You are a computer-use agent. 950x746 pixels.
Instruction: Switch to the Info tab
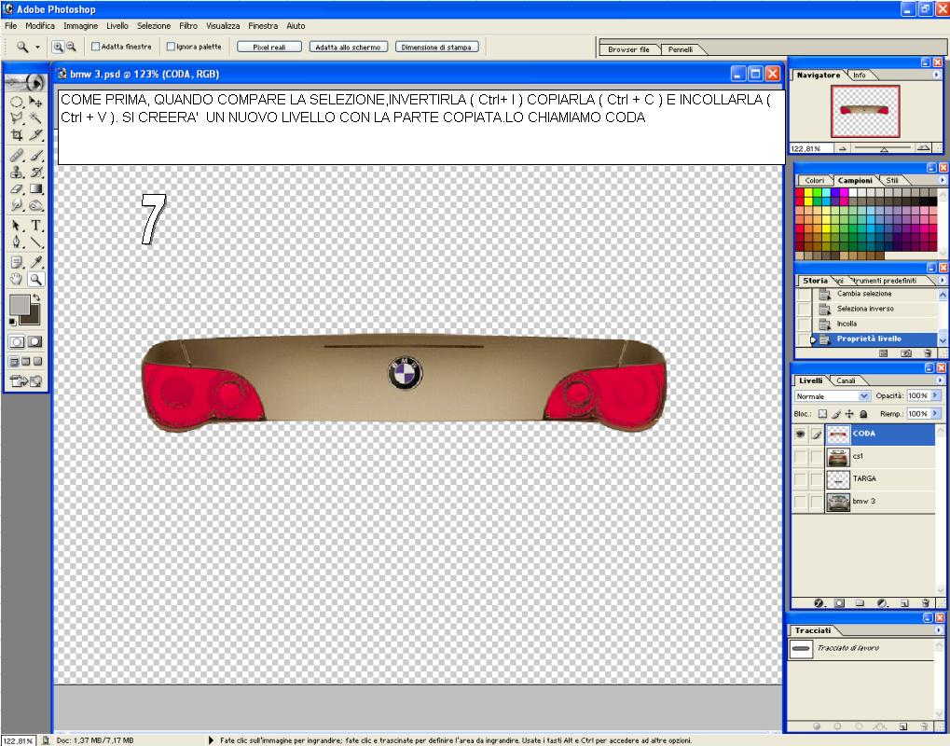[x=860, y=76]
